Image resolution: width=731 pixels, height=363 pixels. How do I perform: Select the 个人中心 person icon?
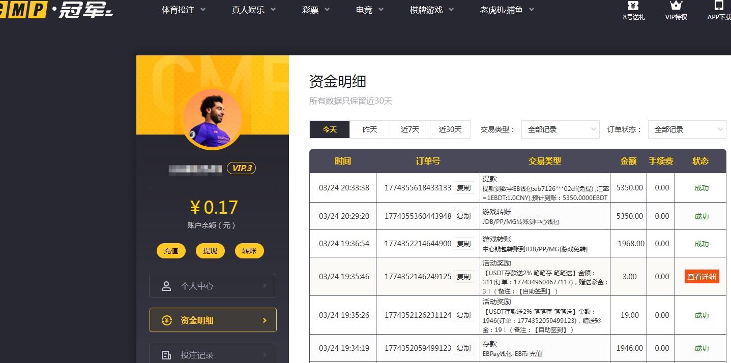[165, 285]
